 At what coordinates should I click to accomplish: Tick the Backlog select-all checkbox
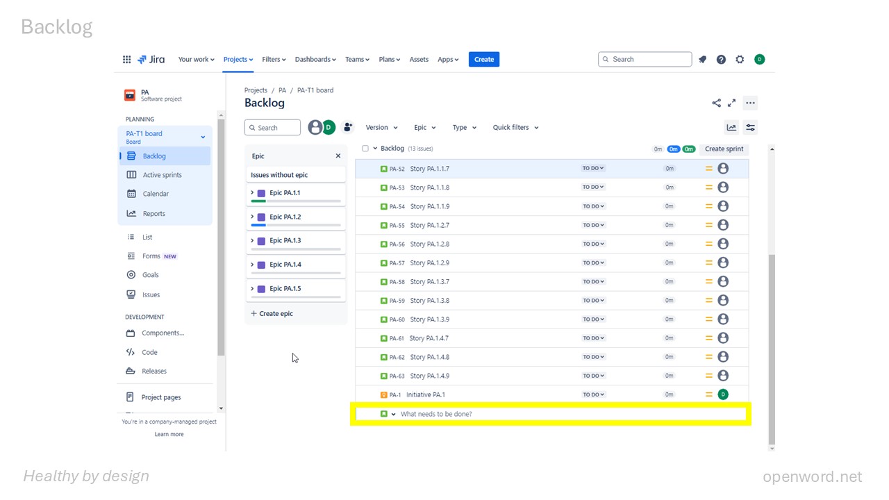coord(365,149)
